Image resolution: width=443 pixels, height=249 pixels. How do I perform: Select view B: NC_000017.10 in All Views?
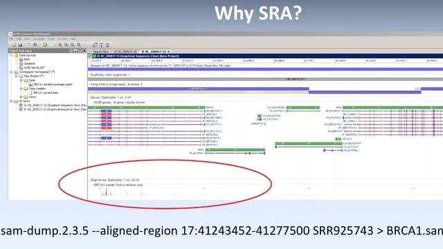(55, 109)
